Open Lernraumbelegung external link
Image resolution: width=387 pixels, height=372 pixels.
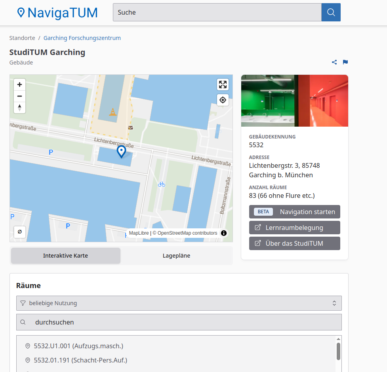(x=294, y=228)
